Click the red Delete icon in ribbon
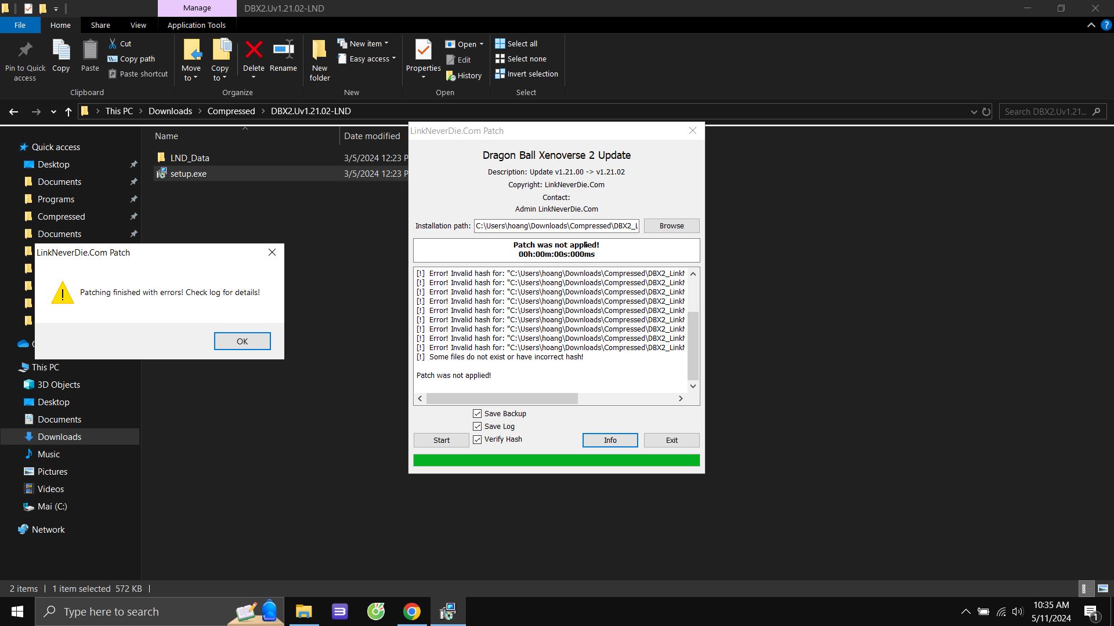 coord(254,51)
